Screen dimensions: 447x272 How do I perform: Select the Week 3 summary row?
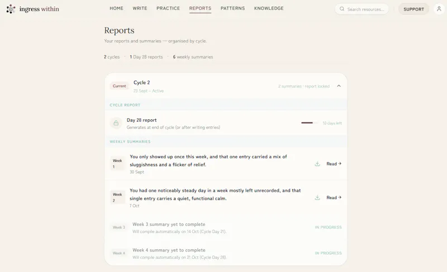point(226,227)
